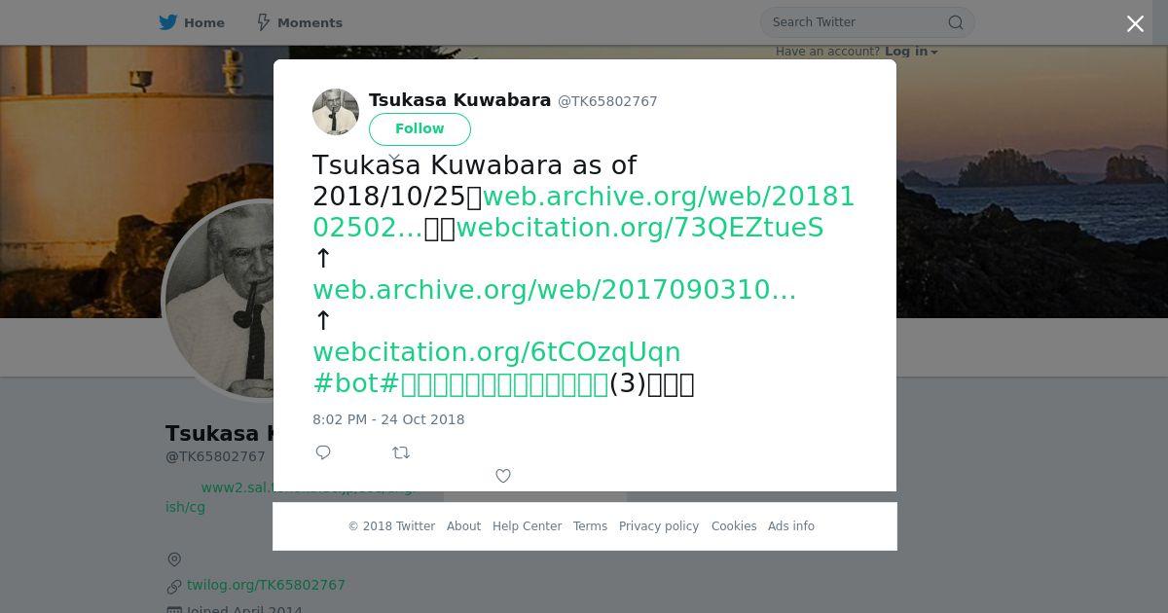The height and width of the screenshot is (613, 1168).
Task: Expand the Log in dropdown
Action: click(x=911, y=52)
